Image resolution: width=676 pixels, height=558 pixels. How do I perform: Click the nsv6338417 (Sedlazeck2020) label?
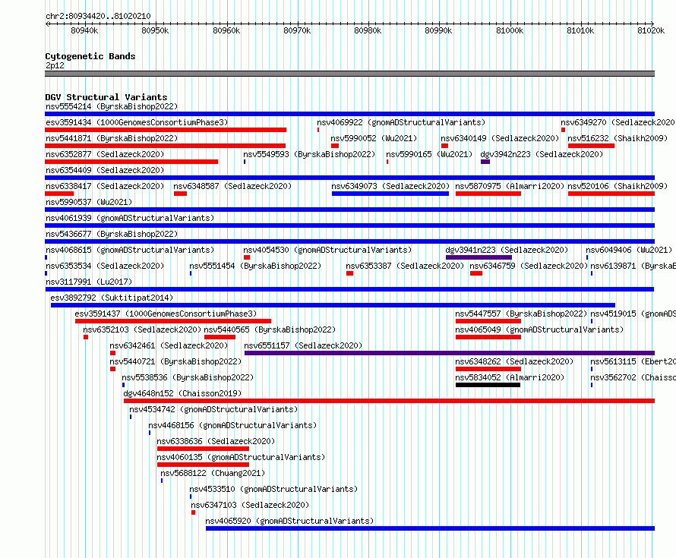(x=105, y=186)
